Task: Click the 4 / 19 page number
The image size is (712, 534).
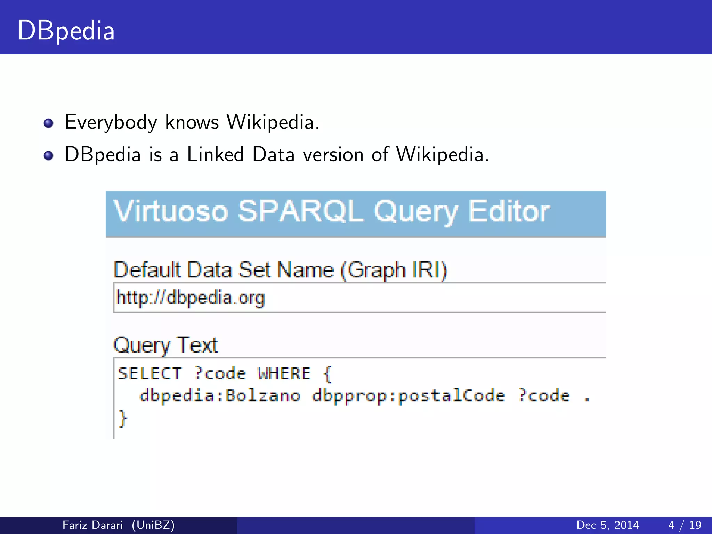Action: (685, 525)
